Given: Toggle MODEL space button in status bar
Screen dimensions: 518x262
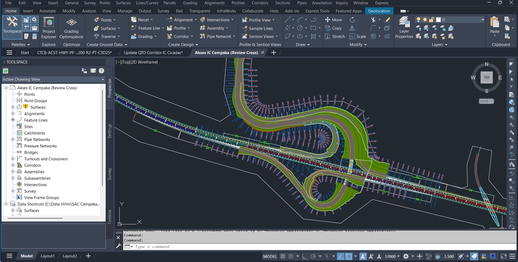Looking at the screenshot, I should pyautogui.click(x=270, y=257).
